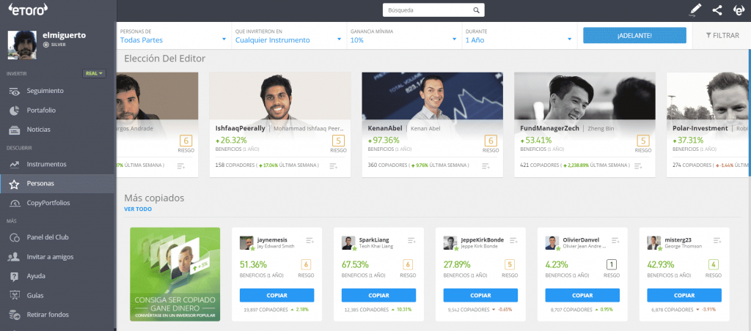
Task: Open Ganancia Mínima 10% dropdown
Action: [404, 36]
